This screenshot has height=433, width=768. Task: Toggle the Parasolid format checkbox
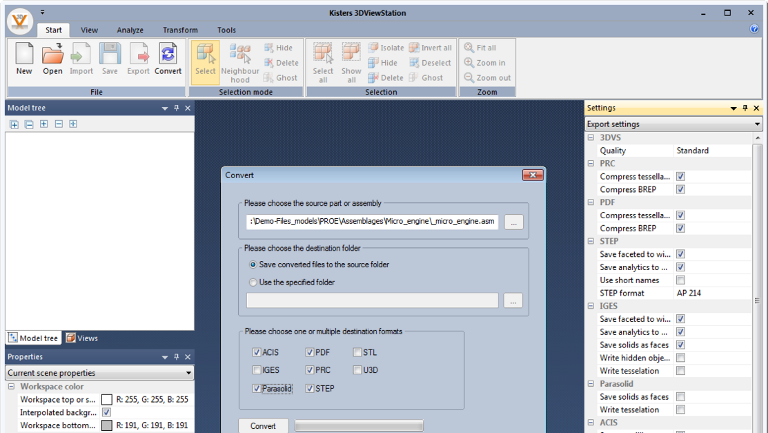coord(257,388)
